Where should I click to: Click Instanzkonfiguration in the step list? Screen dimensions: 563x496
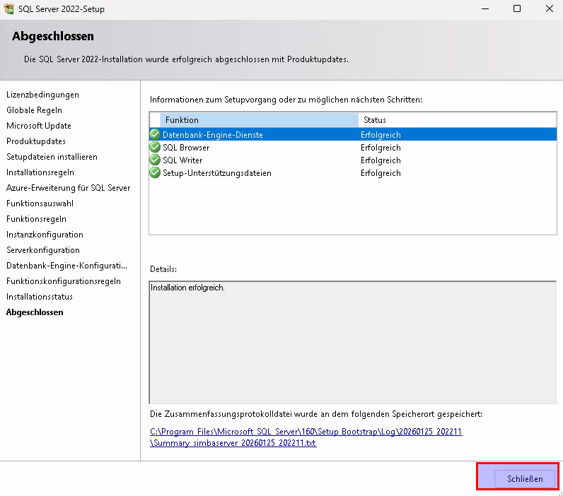(45, 235)
